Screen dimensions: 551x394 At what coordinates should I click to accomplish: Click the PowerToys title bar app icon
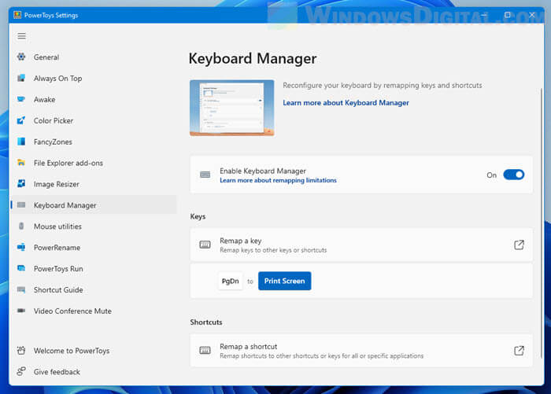point(17,15)
